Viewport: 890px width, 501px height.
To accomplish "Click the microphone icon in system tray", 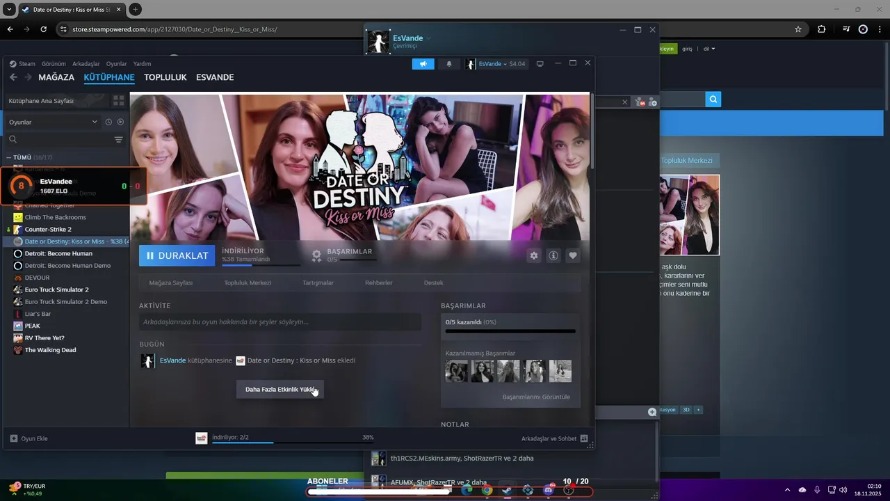I will point(817,490).
